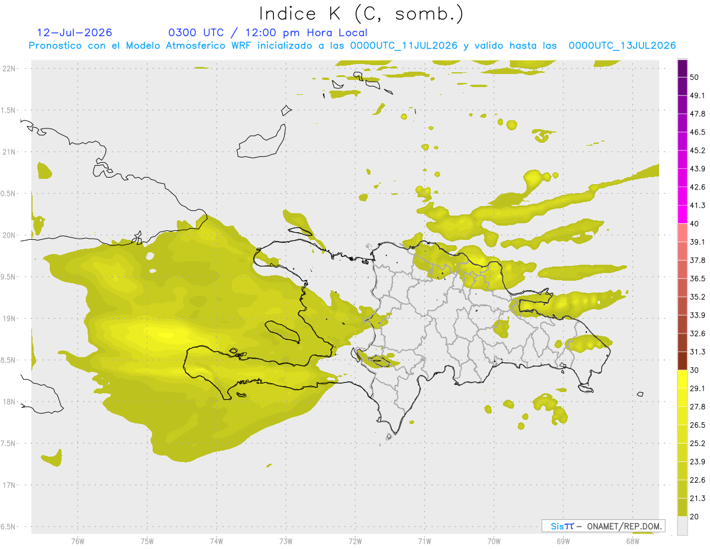Click the '17N' latitude axis label

pyautogui.click(x=9, y=485)
